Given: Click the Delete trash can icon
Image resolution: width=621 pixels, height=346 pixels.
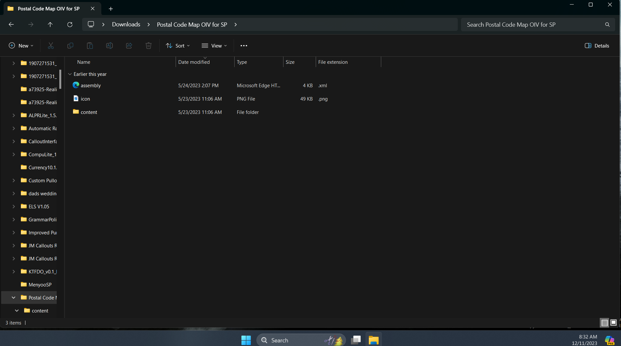Looking at the screenshot, I should (x=149, y=46).
